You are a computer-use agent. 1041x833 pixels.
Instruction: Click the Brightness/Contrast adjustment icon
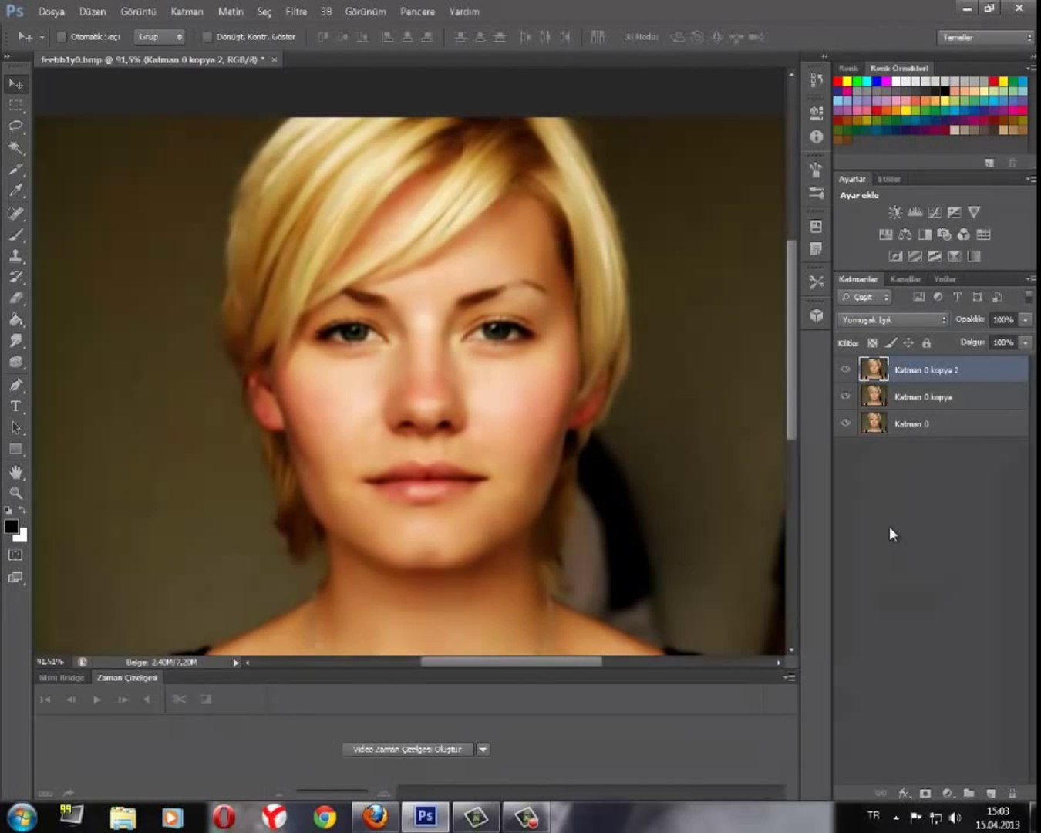click(x=894, y=212)
